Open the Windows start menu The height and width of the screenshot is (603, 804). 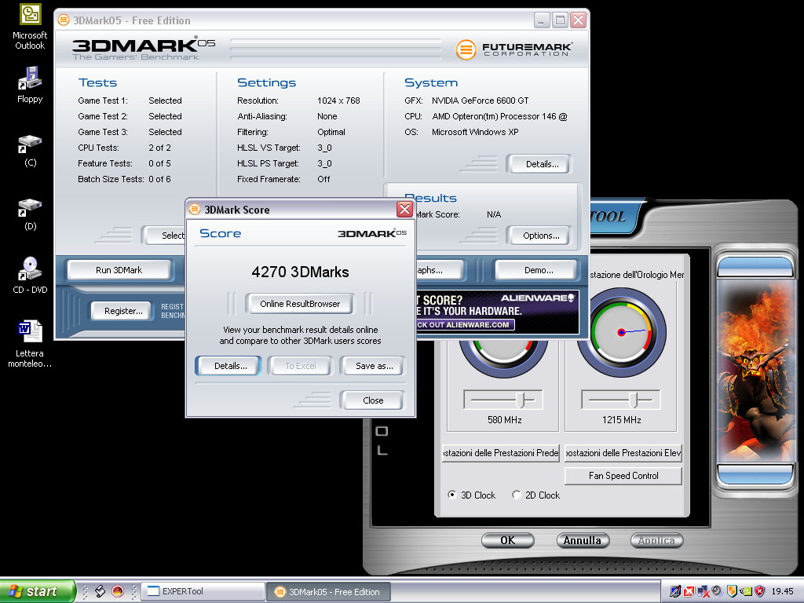37,591
